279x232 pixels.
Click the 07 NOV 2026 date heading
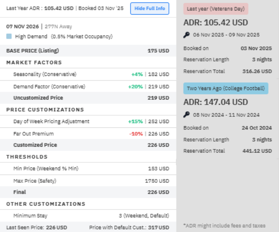(x=22, y=27)
